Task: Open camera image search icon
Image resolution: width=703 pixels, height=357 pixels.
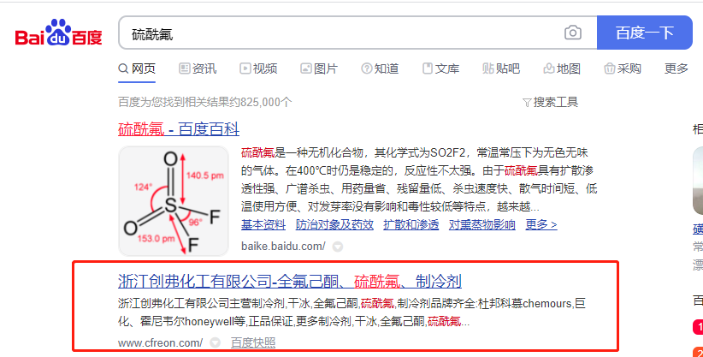Action: [572, 33]
